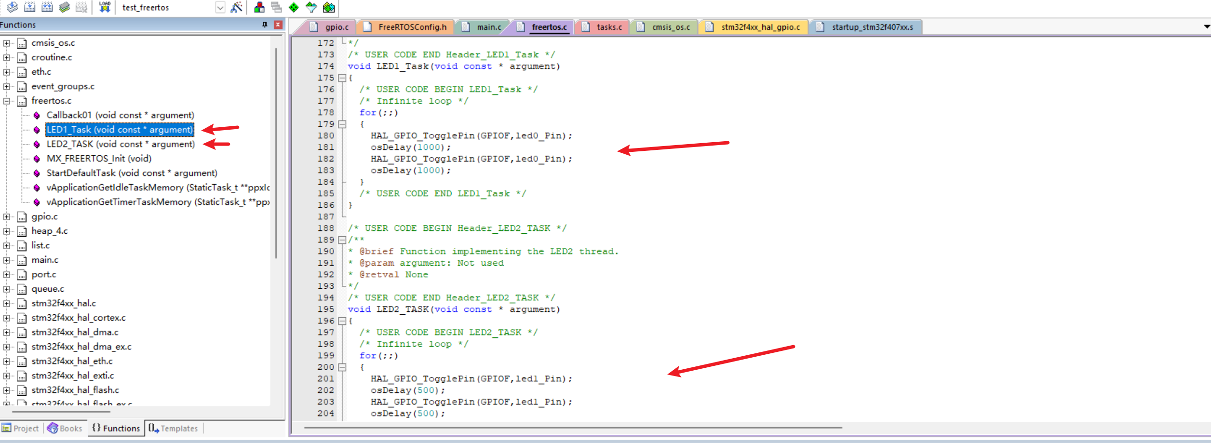Open the Batch Build icon
Image resolution: width=1211 pixels, height=443 pixels.
click(x=65, y=7)
